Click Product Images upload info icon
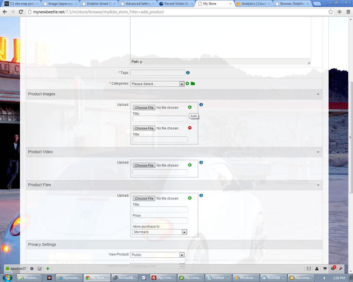 [201, 104]
